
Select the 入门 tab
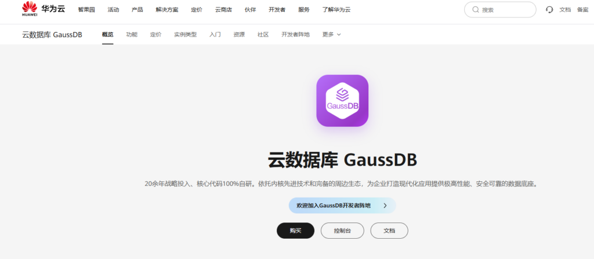tap(215, 34)
